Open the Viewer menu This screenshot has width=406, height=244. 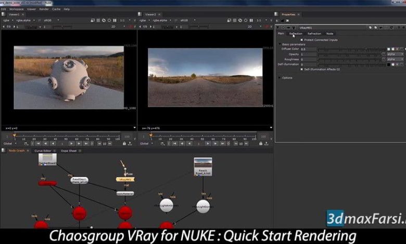31,9
